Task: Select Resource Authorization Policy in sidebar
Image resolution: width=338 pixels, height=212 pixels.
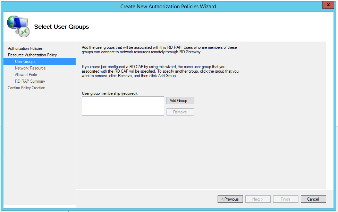Action: [32, 55]
